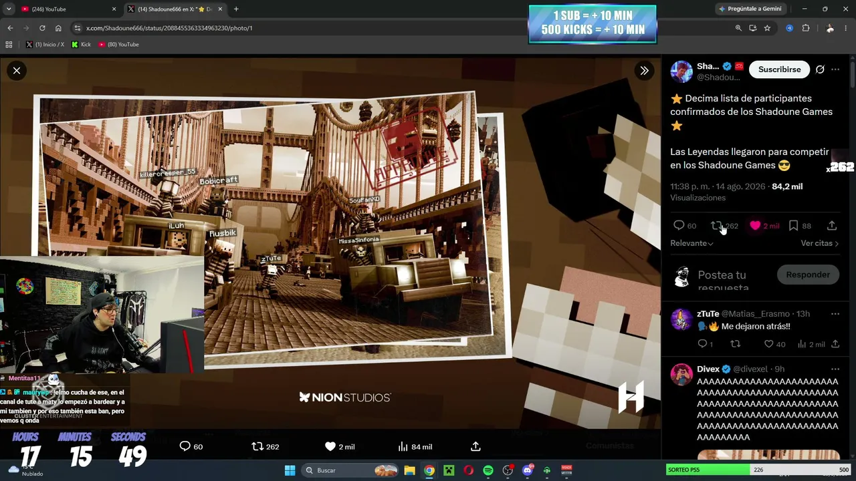Close the photo viewer with the X icon
Screen dimensions: 856x481
(17, 70)
